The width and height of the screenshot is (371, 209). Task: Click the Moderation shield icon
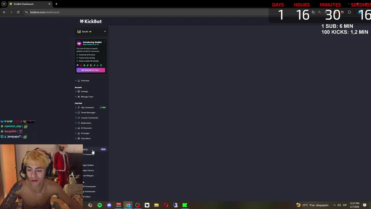(79, 123)
